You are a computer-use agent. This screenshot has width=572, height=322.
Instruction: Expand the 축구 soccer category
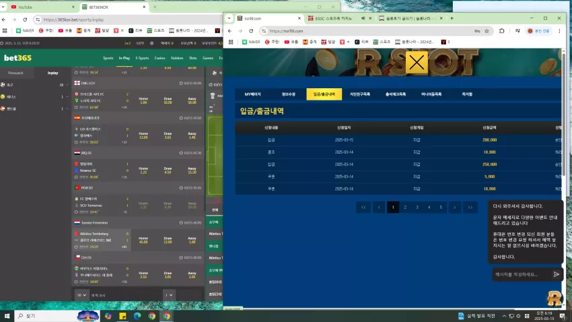pos(34,85)
